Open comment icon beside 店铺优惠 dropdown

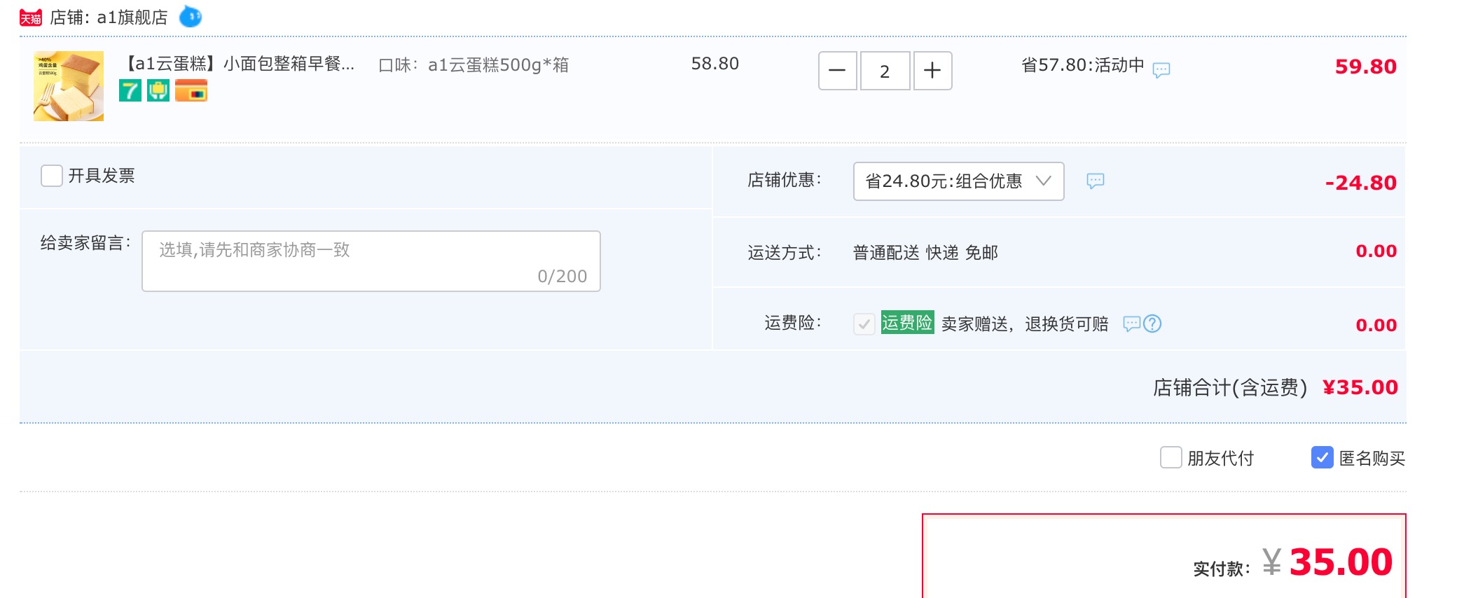(1096, 181)
